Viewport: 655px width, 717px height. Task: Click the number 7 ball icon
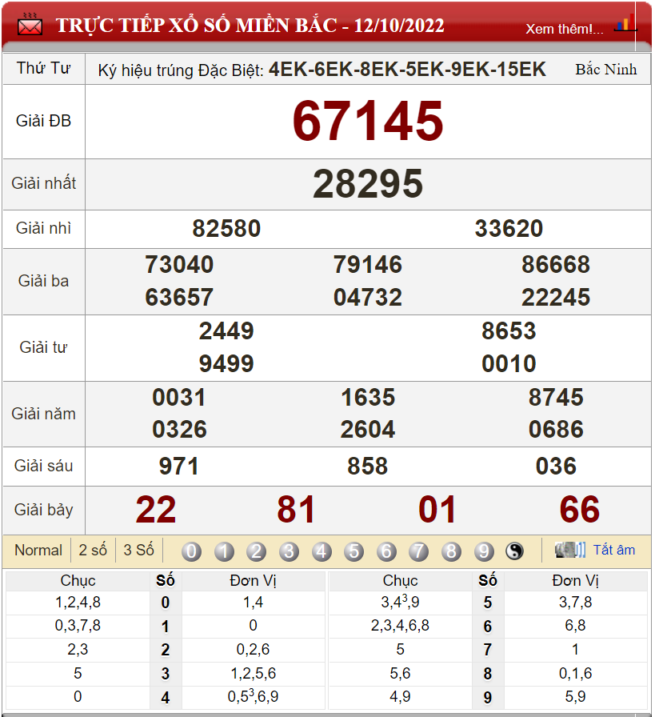tap(418, 551)
